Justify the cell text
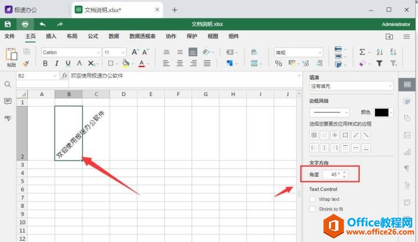The image size is (418, 242). [x=207, y=63]
